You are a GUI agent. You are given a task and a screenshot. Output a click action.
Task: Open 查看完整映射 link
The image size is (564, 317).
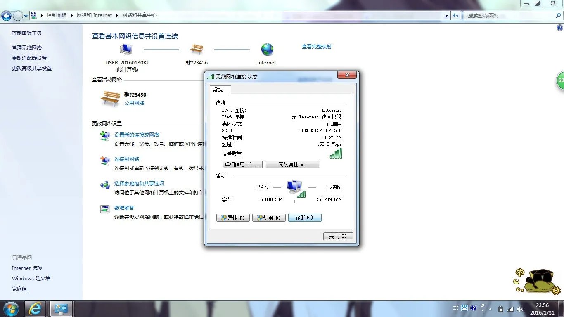click(317, 47)
